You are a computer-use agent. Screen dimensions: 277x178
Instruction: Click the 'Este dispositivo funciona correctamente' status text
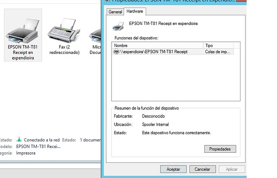(177, 133)
